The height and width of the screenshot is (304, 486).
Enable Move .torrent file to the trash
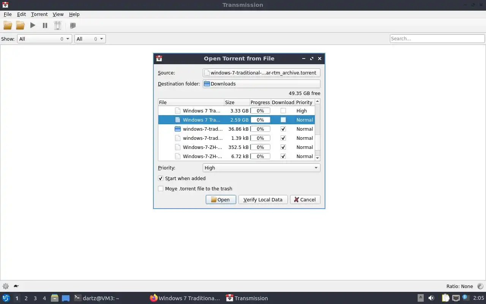[161, 188]
